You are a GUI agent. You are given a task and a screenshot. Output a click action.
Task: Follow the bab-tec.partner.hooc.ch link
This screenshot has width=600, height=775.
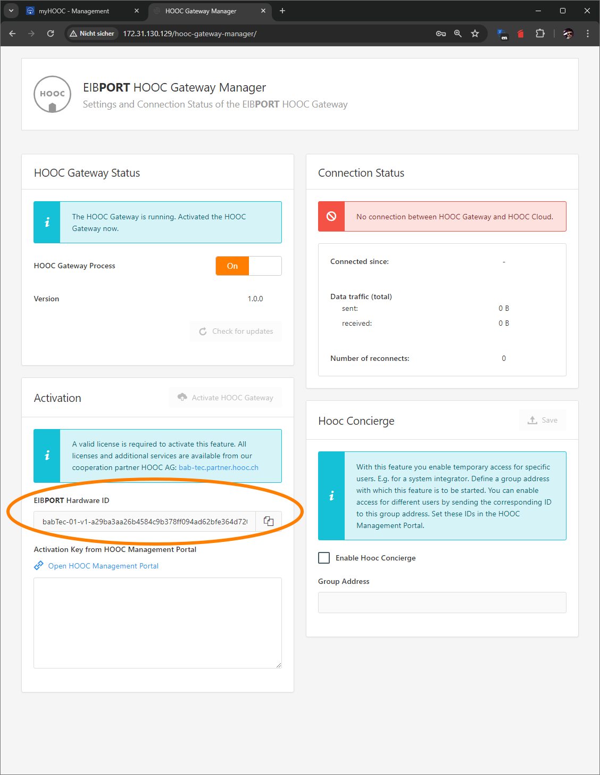pos(218,467)
